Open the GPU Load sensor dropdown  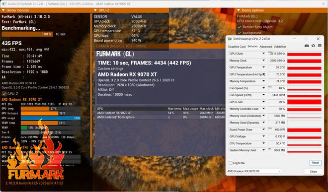[263, 102]
